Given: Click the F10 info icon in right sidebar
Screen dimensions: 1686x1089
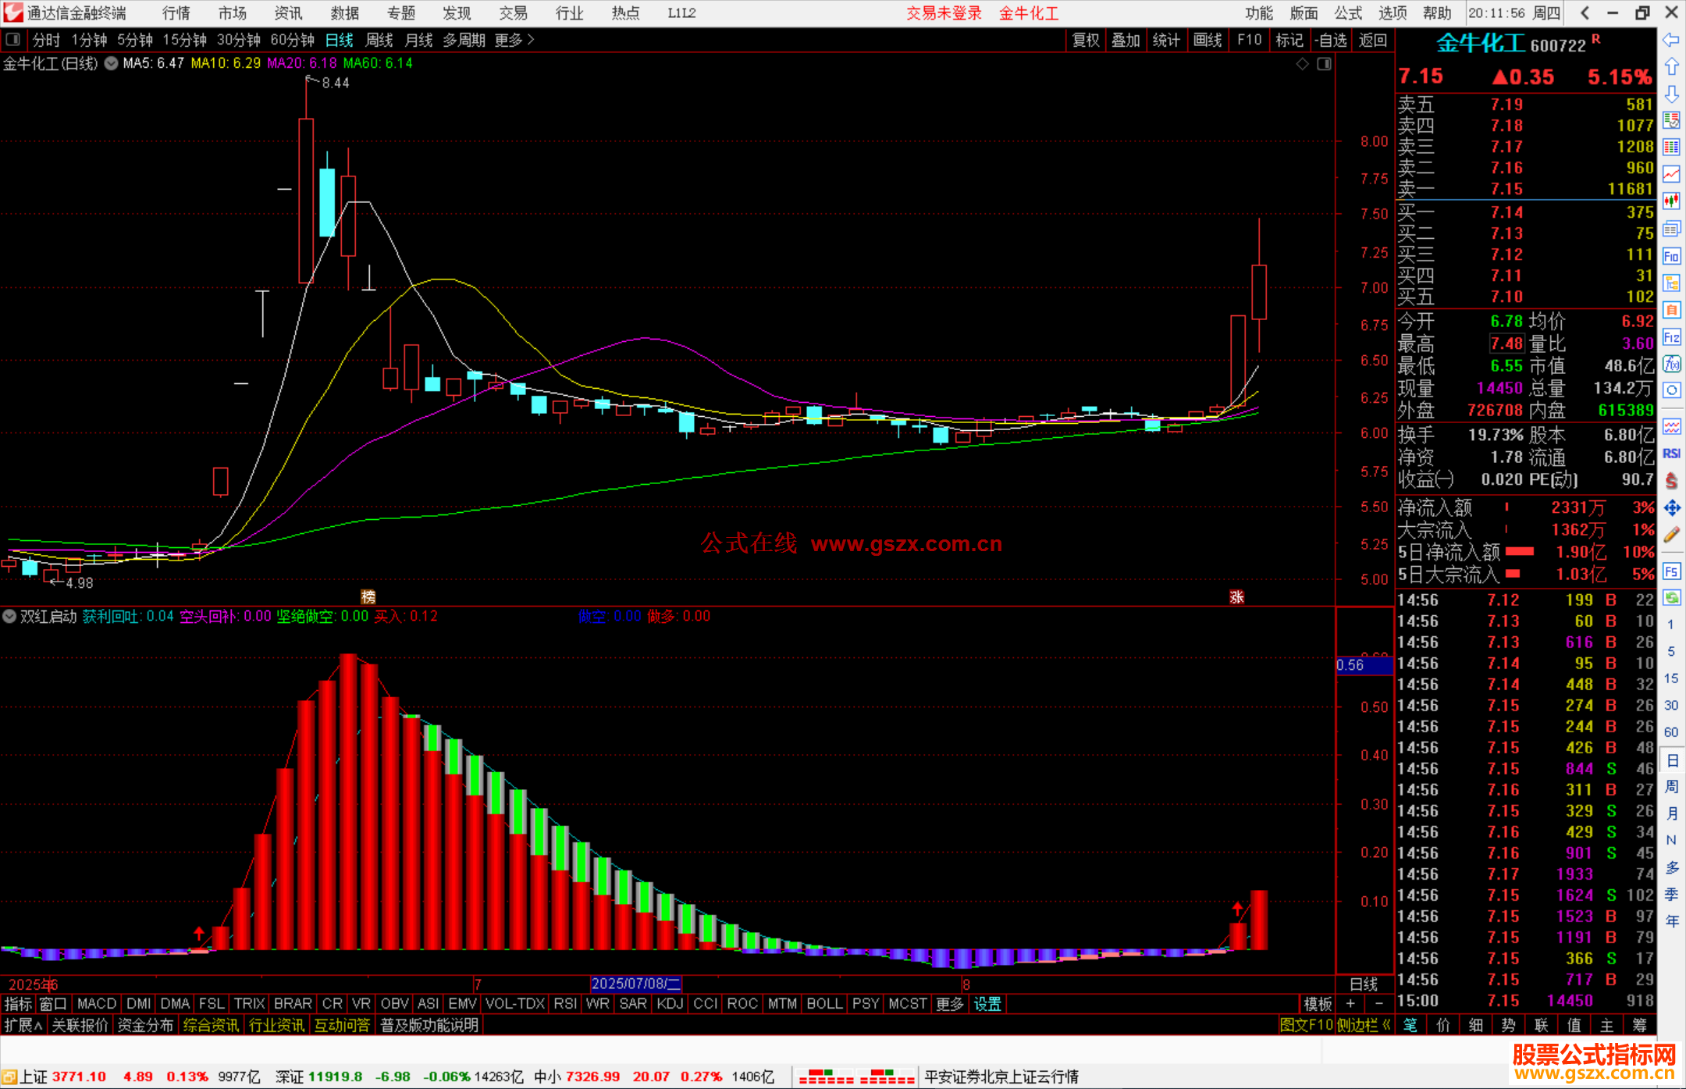Looking at the screenshot, I should coord(1671,256).
